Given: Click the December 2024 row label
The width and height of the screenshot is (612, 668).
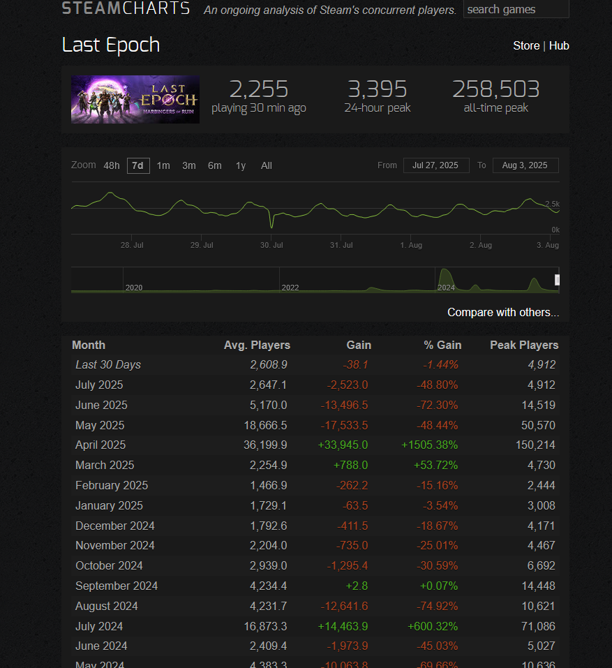Looking at the screenshot, I should tap(115, 526).
